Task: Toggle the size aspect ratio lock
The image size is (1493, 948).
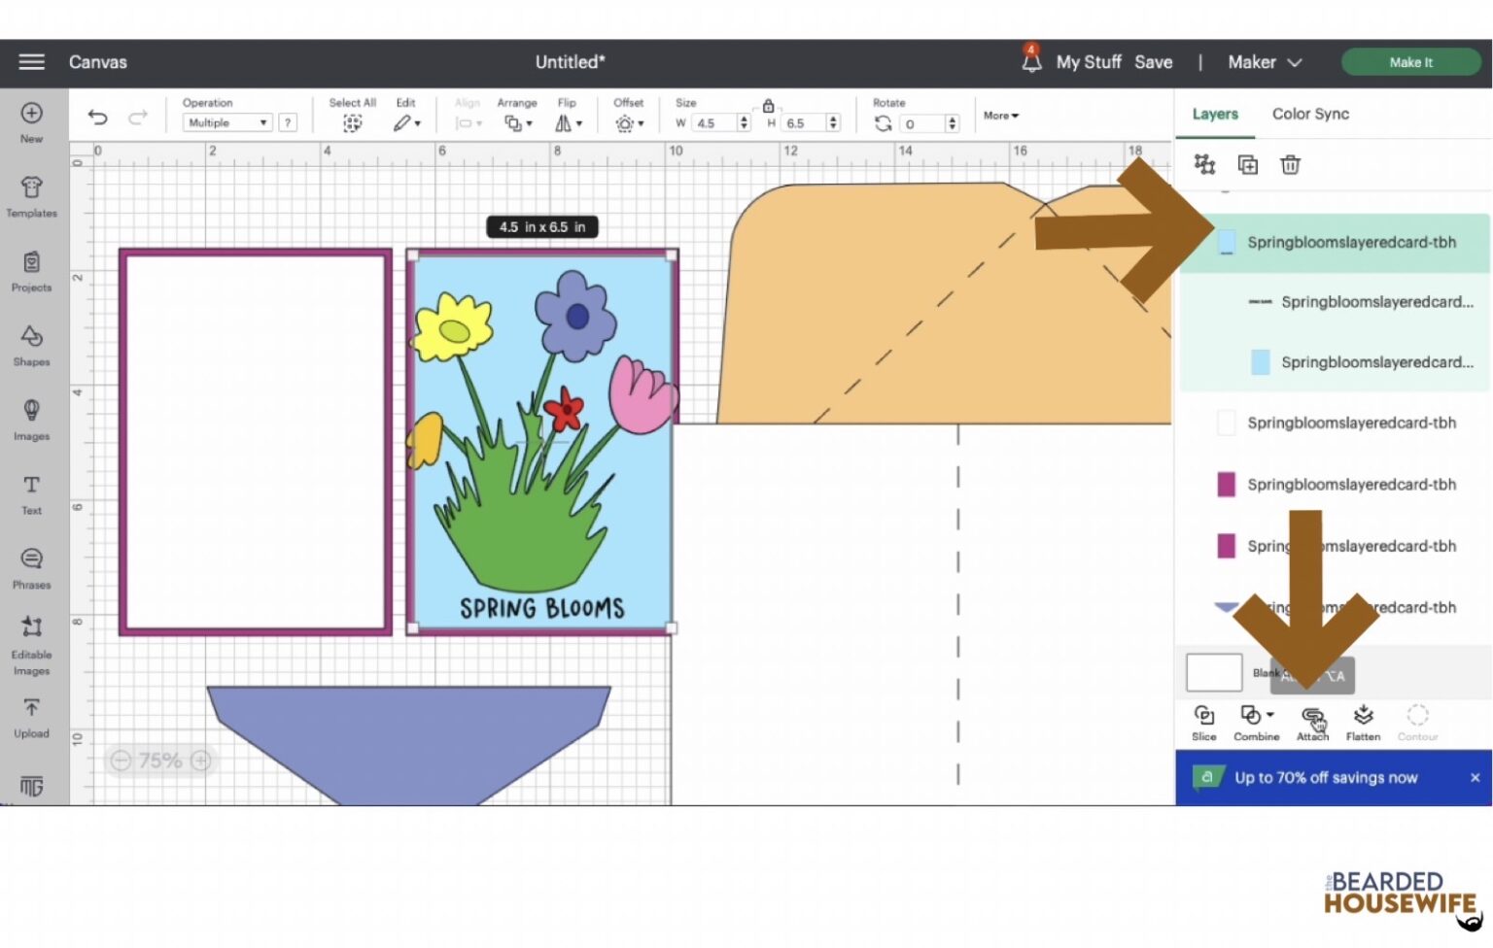Action: click(x=768, y=105)
